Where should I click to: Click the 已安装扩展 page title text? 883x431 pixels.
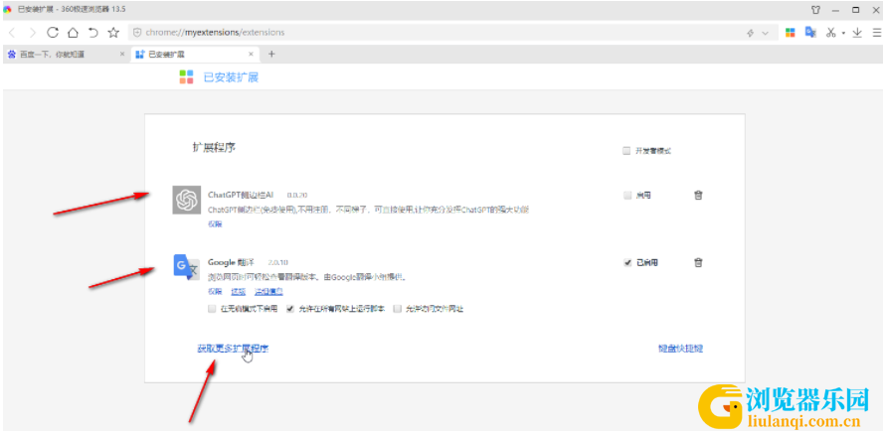[231, 77]
